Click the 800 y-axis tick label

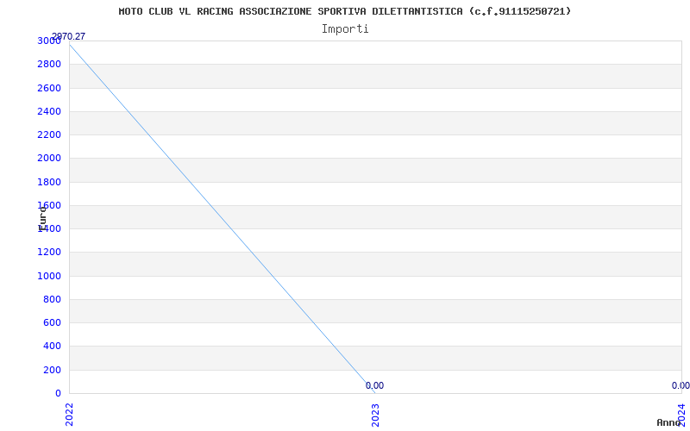52,299
